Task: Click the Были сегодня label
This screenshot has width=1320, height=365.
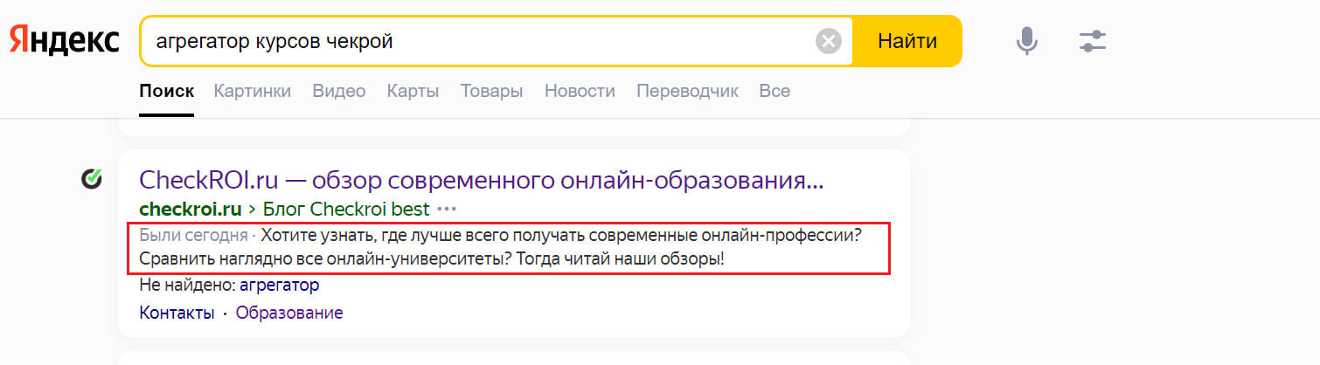Action: tap(193, 235)
